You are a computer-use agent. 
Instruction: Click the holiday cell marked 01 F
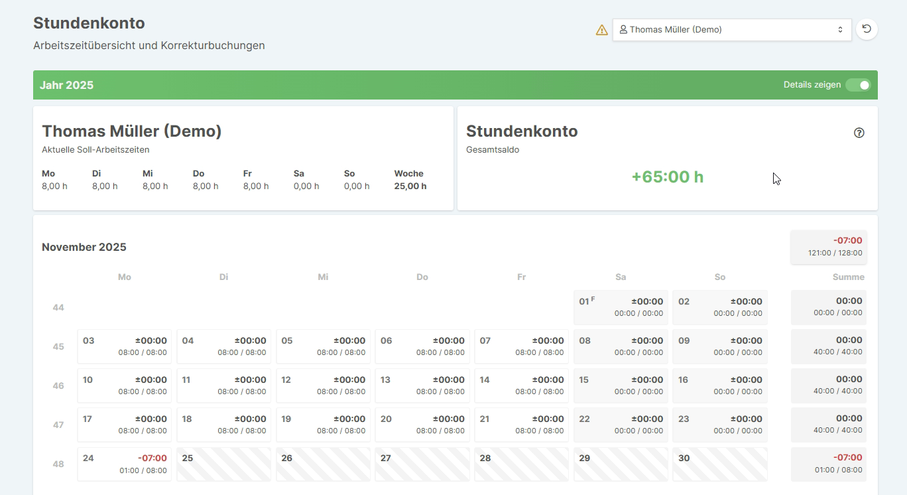click(x=621, y=307)
